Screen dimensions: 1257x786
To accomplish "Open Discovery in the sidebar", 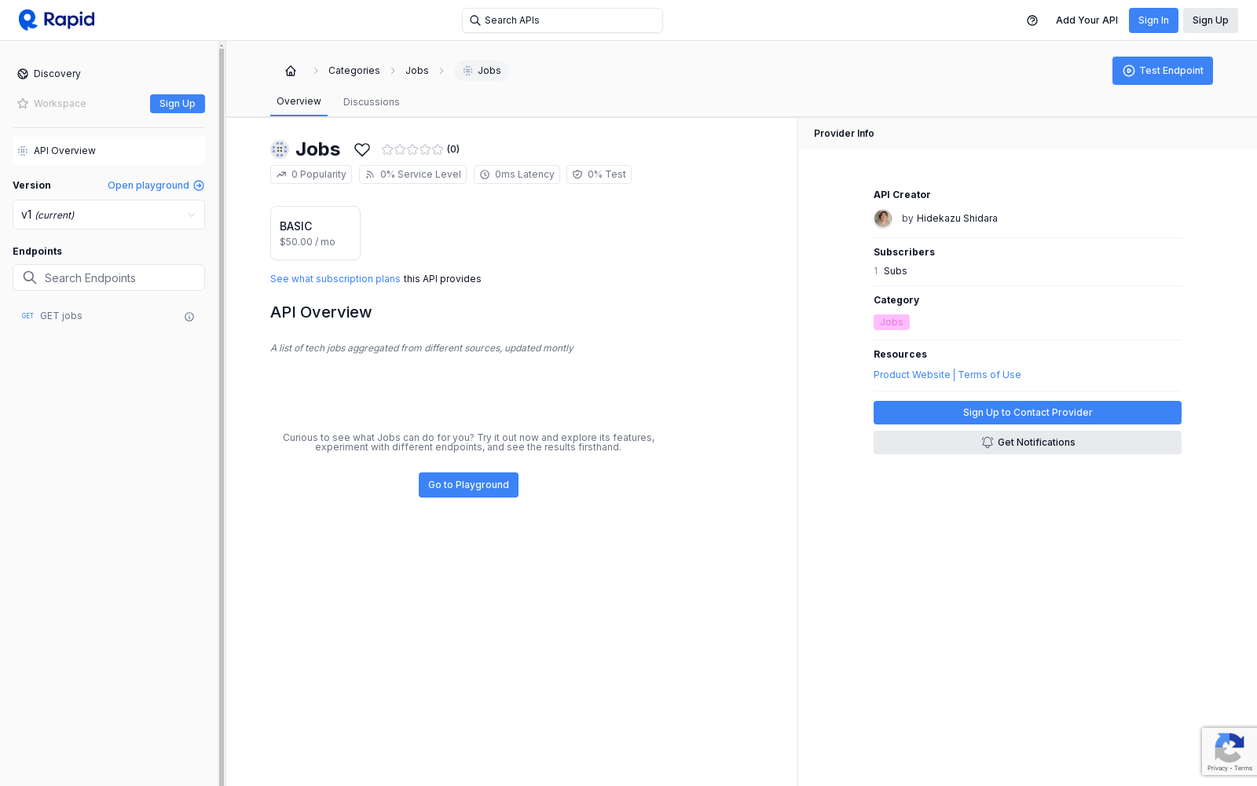I will (57, 74).
